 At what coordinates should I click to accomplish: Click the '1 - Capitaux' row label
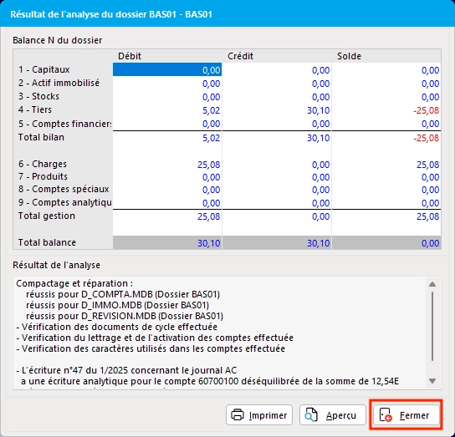point(43,69)
